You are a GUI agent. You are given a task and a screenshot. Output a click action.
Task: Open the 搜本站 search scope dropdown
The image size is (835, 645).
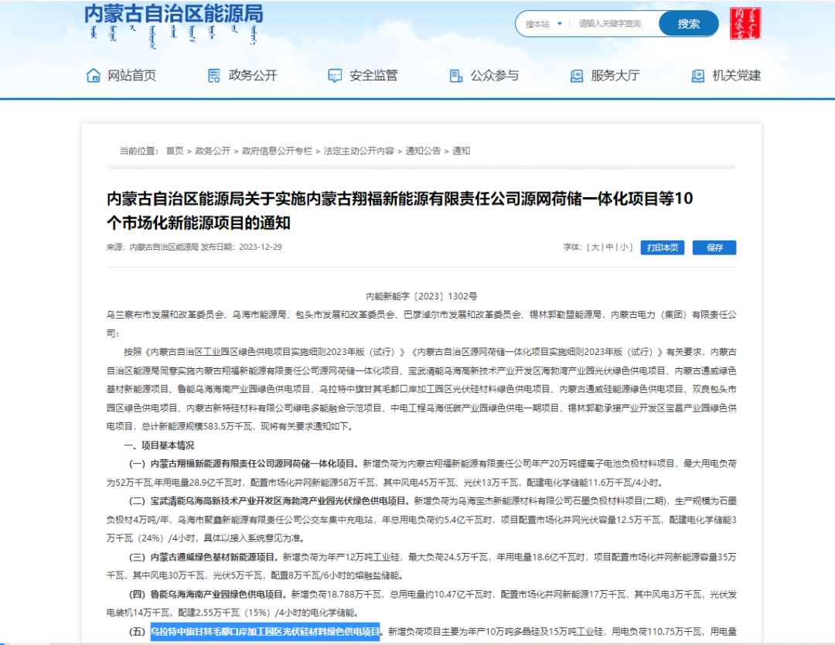point(544,24)
